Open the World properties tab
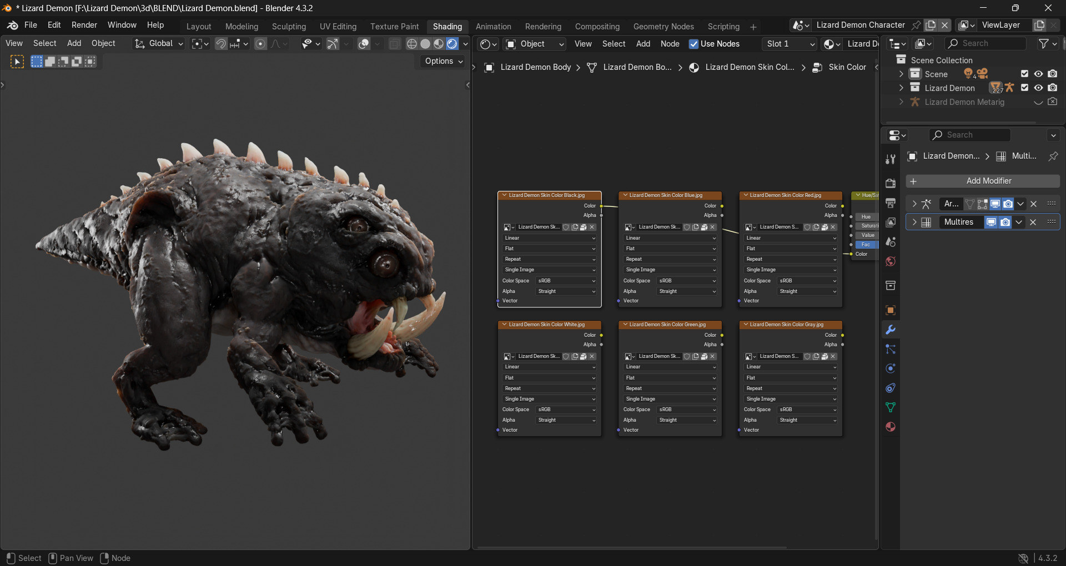This screenshot has width=1066, height=566. click(891, 261)
